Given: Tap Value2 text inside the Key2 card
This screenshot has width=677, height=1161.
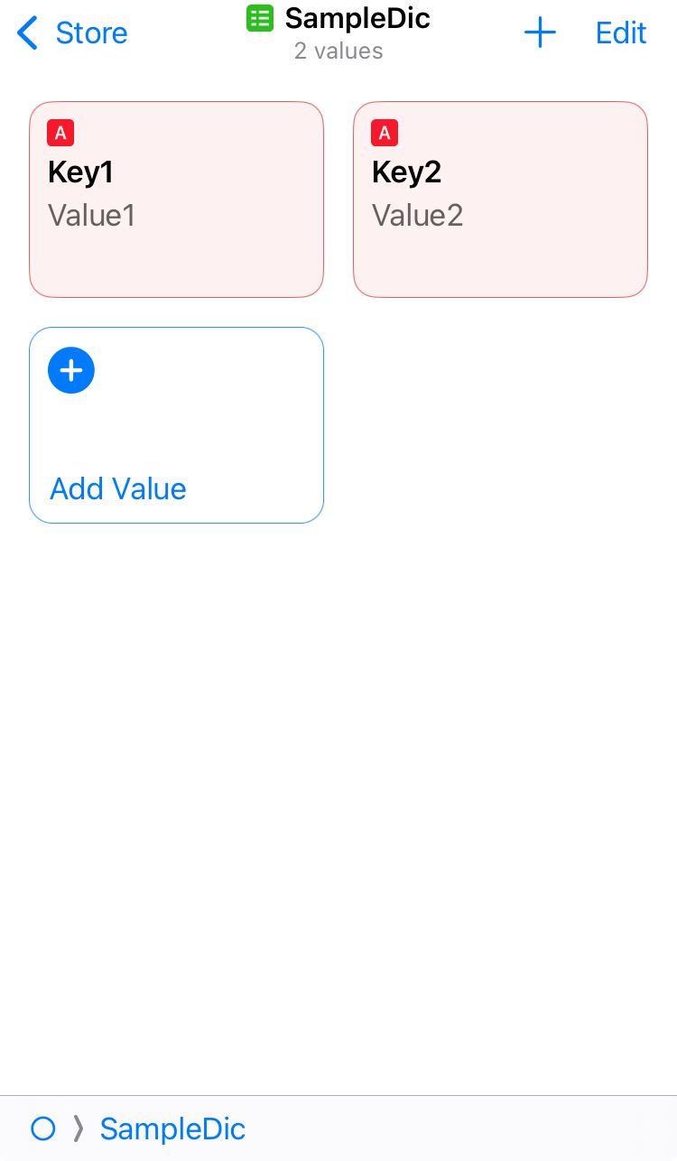Looking at the screenshot, I should (x=417, y=215).
